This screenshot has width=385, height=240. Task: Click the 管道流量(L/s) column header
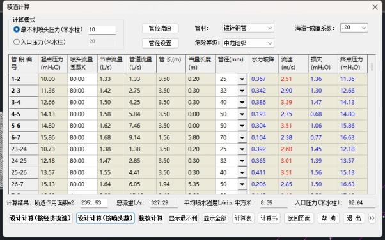pos(142,64)
